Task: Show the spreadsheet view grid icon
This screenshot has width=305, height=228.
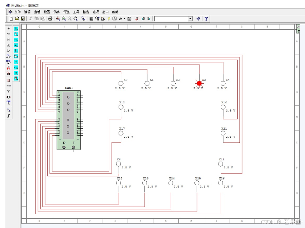Action: 91,19
